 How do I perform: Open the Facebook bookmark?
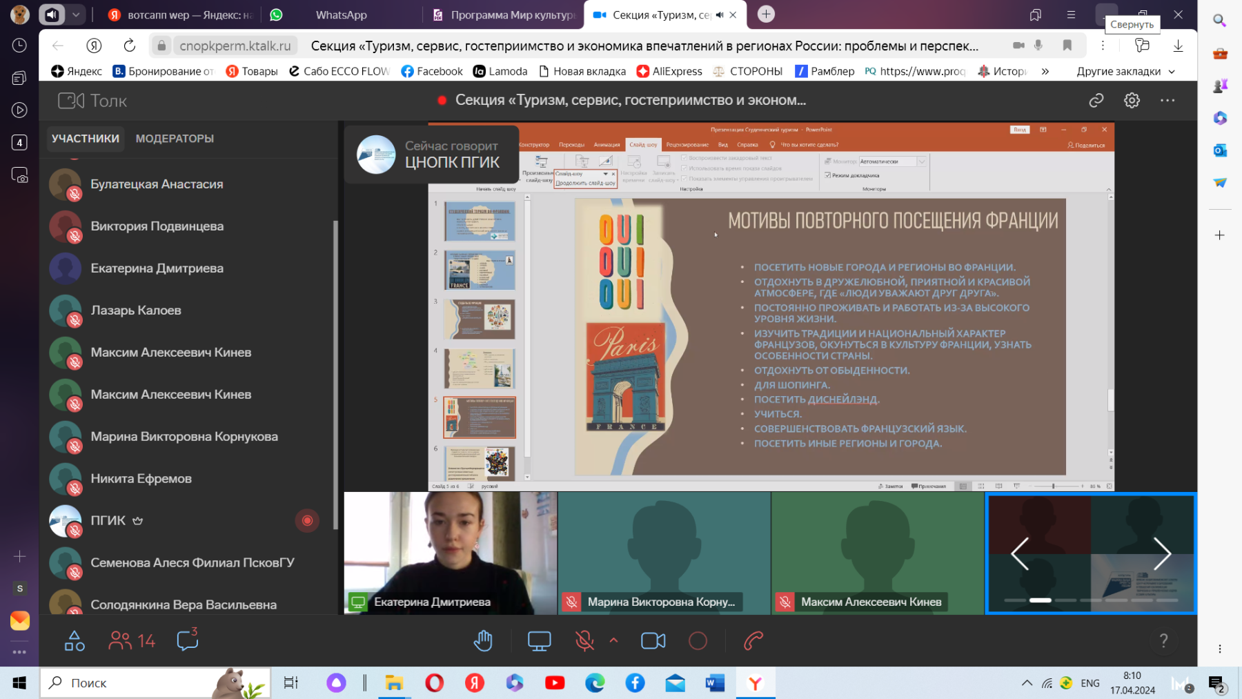tap(432, 71)
